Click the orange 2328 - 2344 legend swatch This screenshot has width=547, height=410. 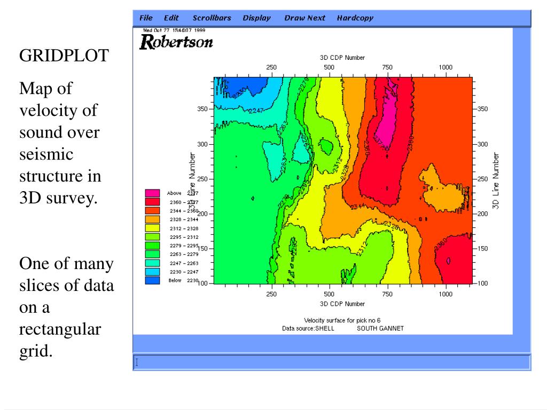[152, 219]
